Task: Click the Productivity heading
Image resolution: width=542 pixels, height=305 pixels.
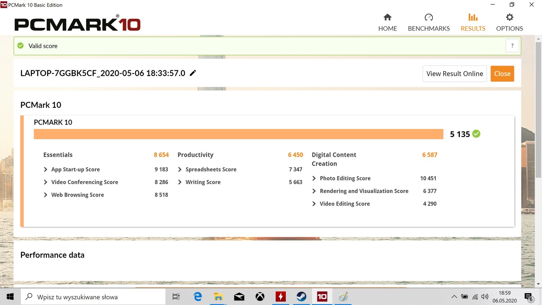Action: tap(195, 155)
